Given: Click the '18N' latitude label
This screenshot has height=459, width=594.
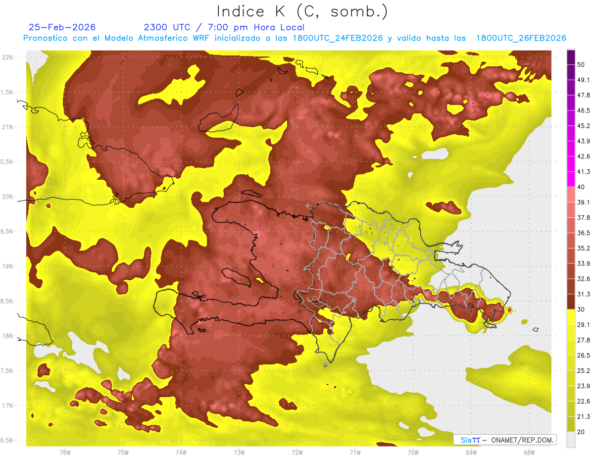Looking at the screenshot, I should [7, 336].
